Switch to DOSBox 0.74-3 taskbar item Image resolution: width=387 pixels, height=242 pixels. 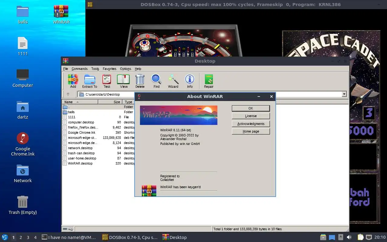pos(130,237)
